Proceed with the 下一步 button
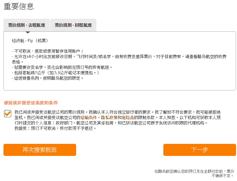Screen dimensions: 237x181 tap(200, 150)
